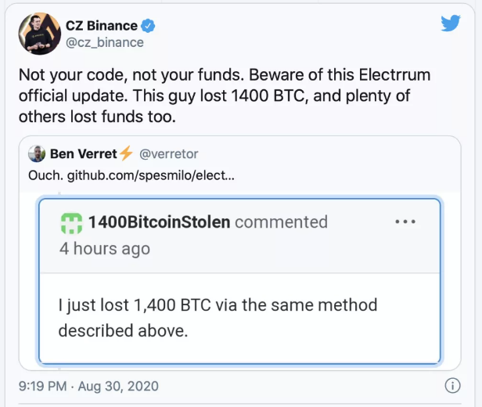The height and width of the screenshot is (407, 482).
Task: Click the Twitter bird logo
Action: coord(450,23)
